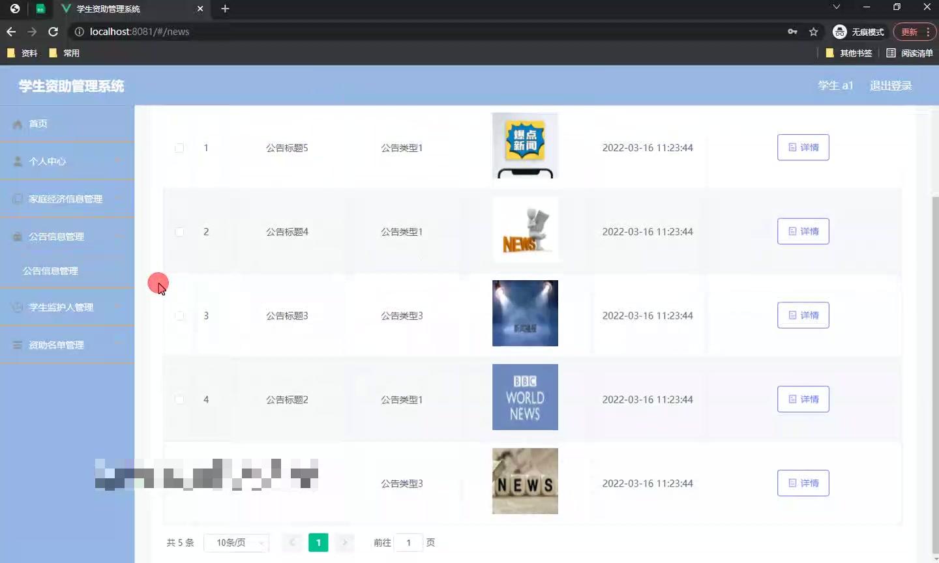Open a new browser tab

click(225, 8)
